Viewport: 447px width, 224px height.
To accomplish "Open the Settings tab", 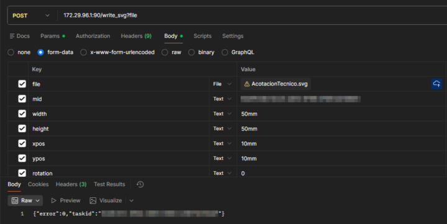I will tap(233, 36).
